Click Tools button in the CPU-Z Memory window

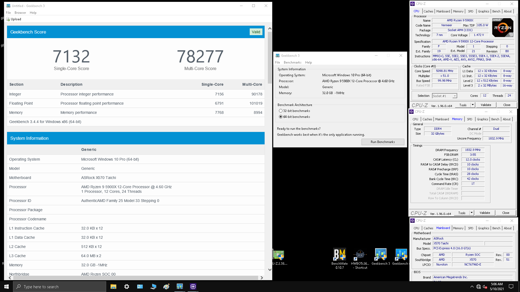pyautogui.click(x=462, y=213)
